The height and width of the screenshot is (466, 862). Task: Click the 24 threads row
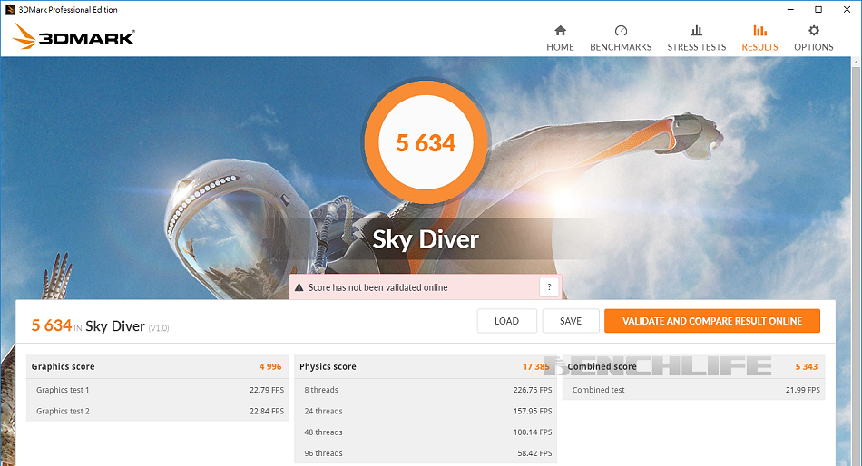tap(425, 411)
